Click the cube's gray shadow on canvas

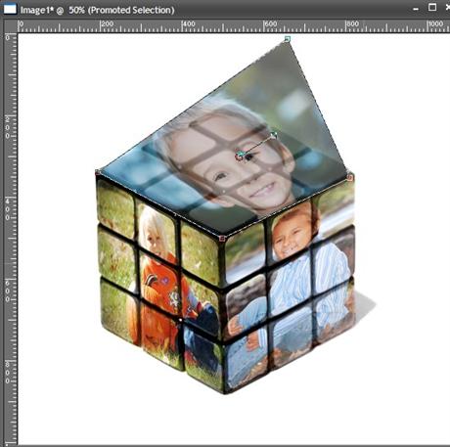[x=364, y=306]
